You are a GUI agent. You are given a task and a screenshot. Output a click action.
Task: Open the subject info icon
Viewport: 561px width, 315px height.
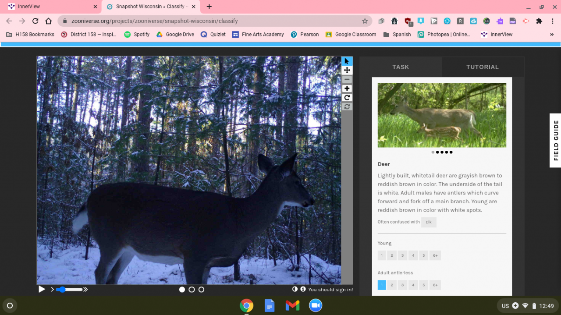303,289
